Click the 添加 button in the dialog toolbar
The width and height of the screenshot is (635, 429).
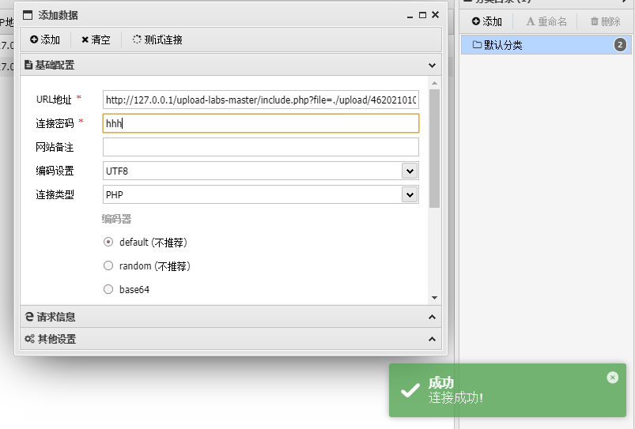45,40
